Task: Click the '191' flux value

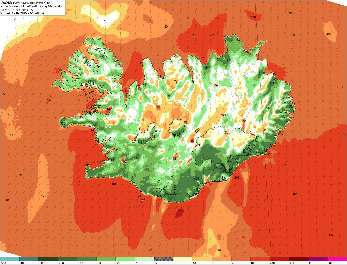Action: tap(114, 184)
